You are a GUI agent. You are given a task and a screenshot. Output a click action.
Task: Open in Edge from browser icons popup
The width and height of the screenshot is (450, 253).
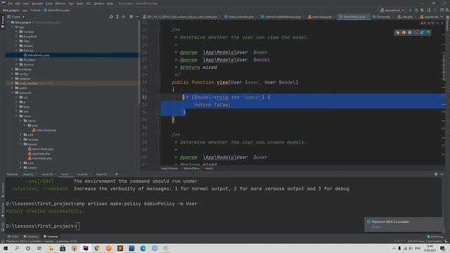(428, 32)
